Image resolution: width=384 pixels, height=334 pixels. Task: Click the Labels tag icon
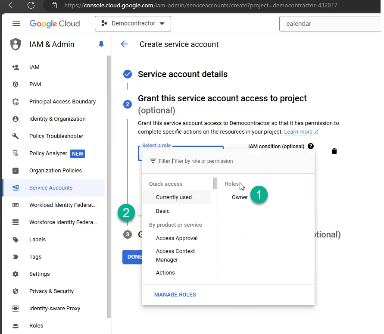(x=16, y=240)
